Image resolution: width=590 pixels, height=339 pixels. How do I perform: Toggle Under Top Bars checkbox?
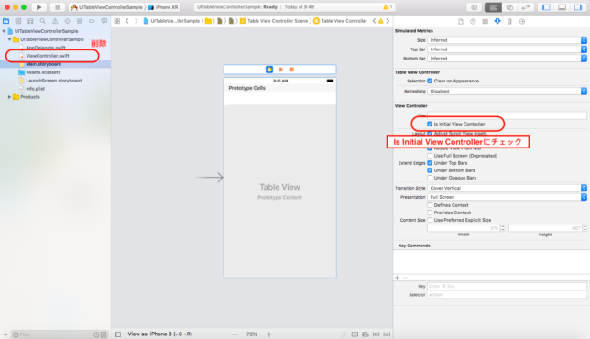(430, 163)
